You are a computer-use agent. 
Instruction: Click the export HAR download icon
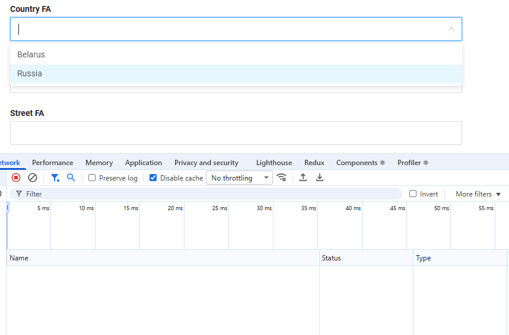click(x=320, y=178)
